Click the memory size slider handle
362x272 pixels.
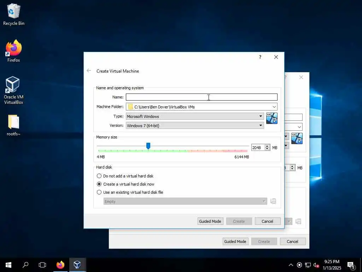coord(148,146)
